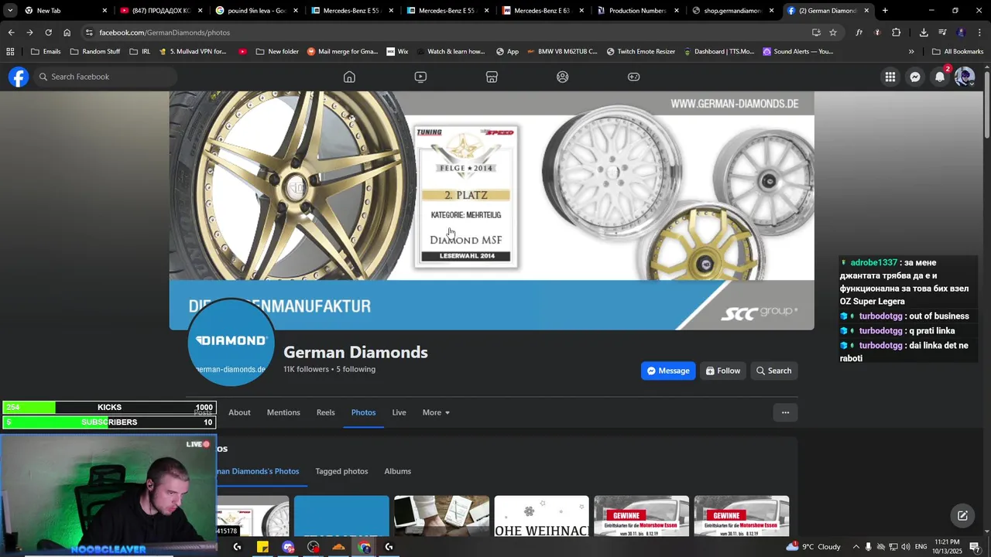Open the Facebook account profile picture menu
The width and height of the screenshot is (991, 557).
tap(964, 77)
